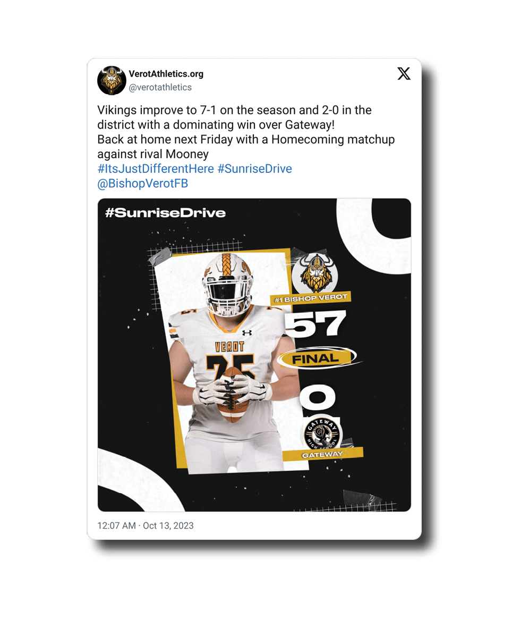Click the Gateway High School logo
Screen dimensions: 529x626
(322, 434)
